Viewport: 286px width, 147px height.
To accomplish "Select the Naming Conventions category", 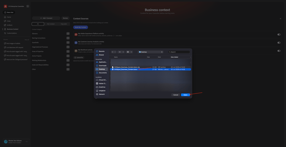I will click(x=51, y=38).
